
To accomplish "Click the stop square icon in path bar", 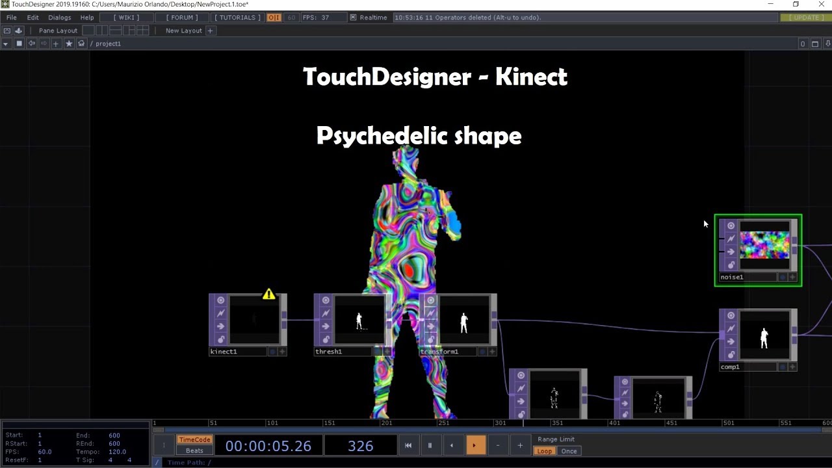I will (19, 44).
